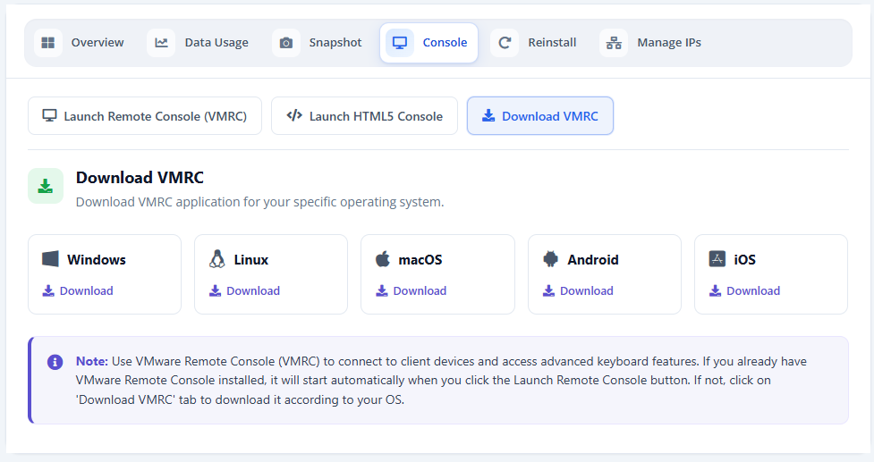Click the monitor icon in Launch Remote Console
This screenshot has height=462, width=874.
point(49,115)
